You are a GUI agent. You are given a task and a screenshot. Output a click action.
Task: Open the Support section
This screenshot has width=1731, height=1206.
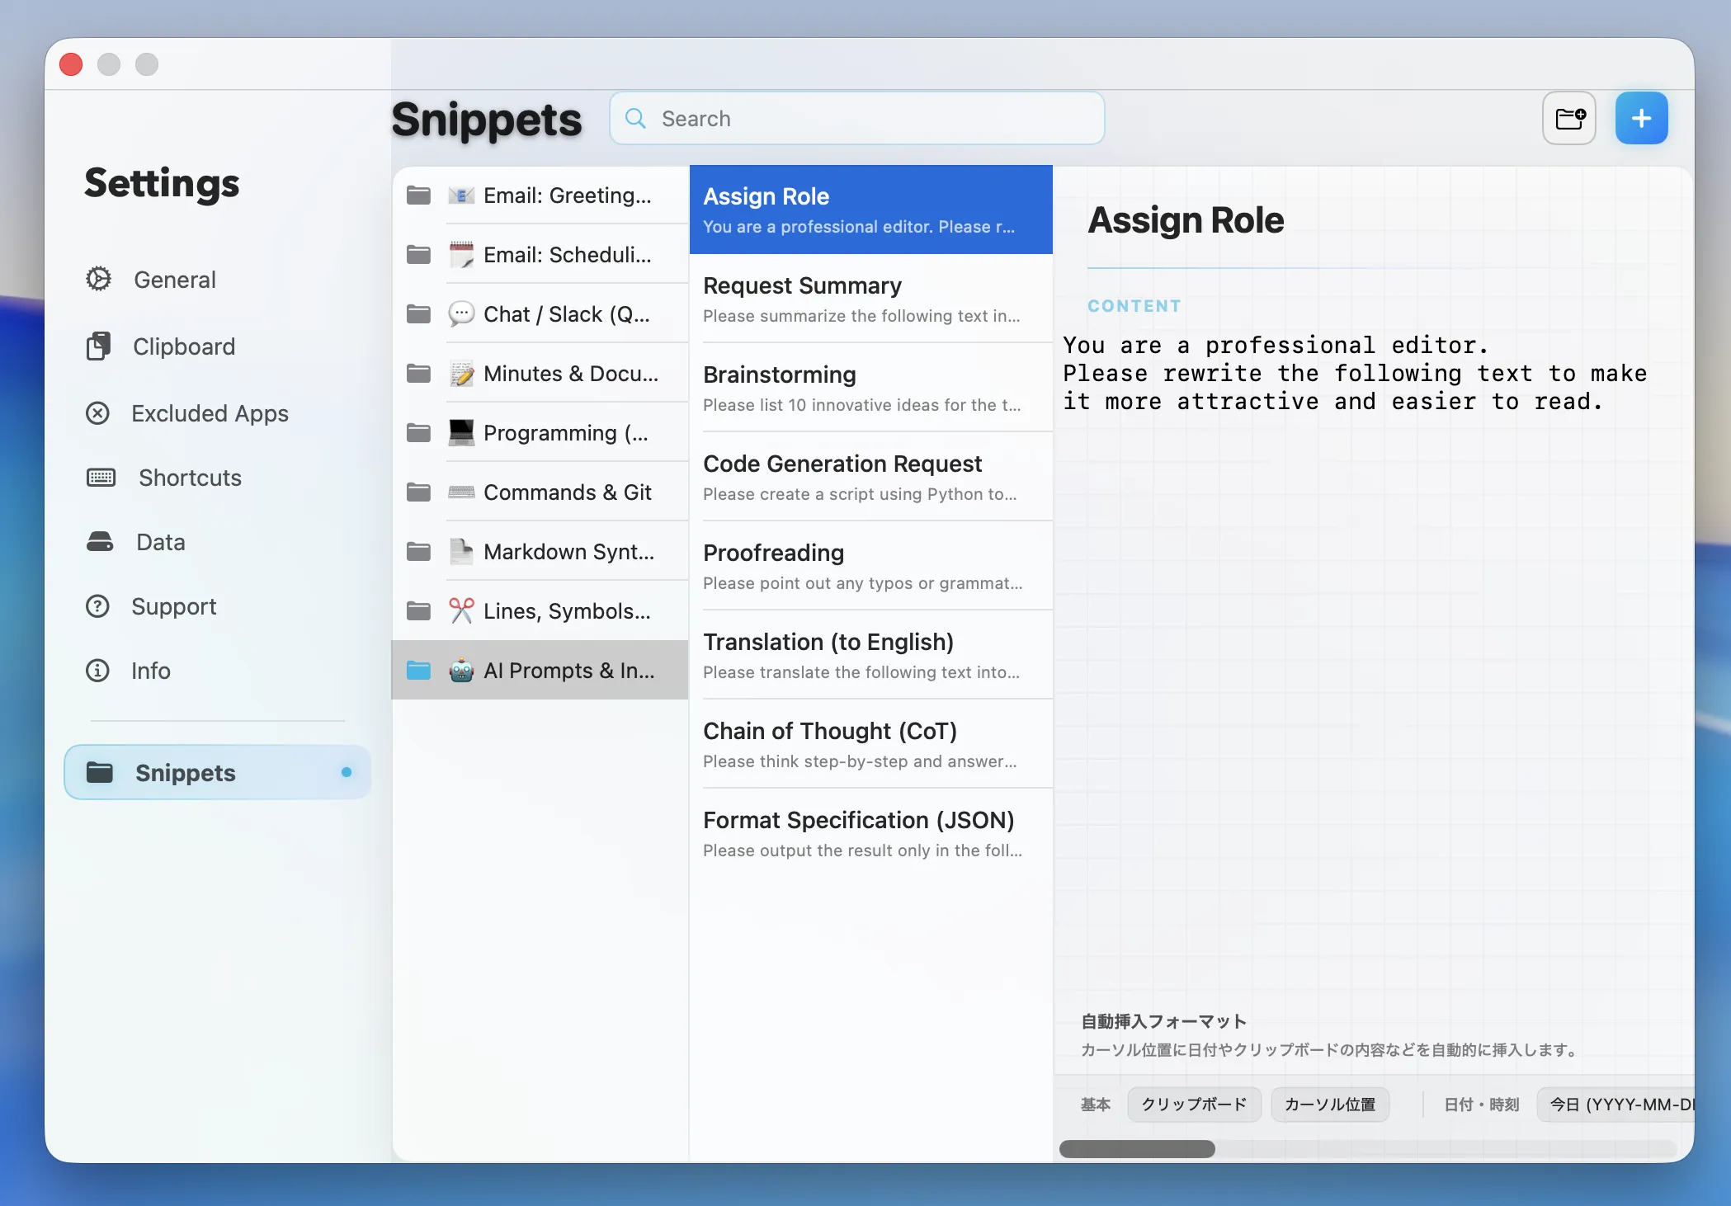coord(173,606)
